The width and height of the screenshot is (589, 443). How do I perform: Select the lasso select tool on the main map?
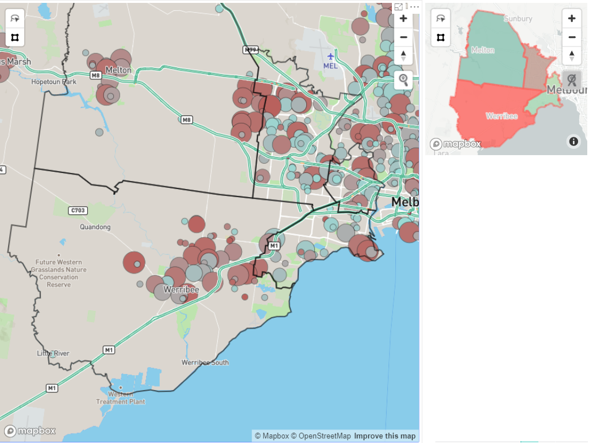pos(15,17)
